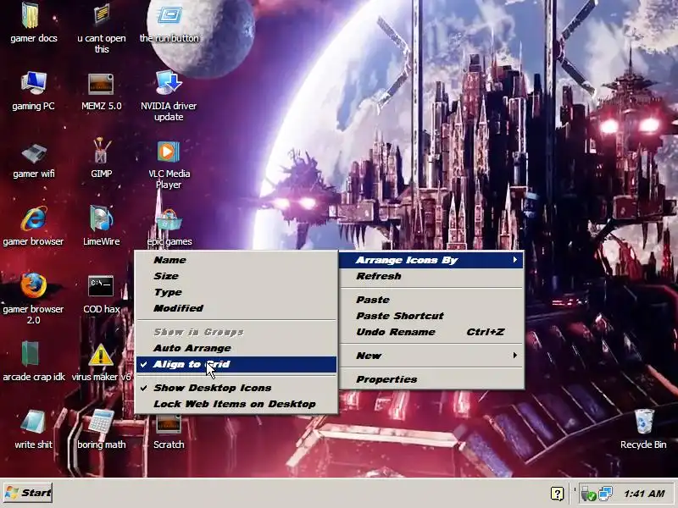The width and height of the screenshot is (678, 508).
Task: Select the virus maker v6 warning icon
Action: pos(101,355)
